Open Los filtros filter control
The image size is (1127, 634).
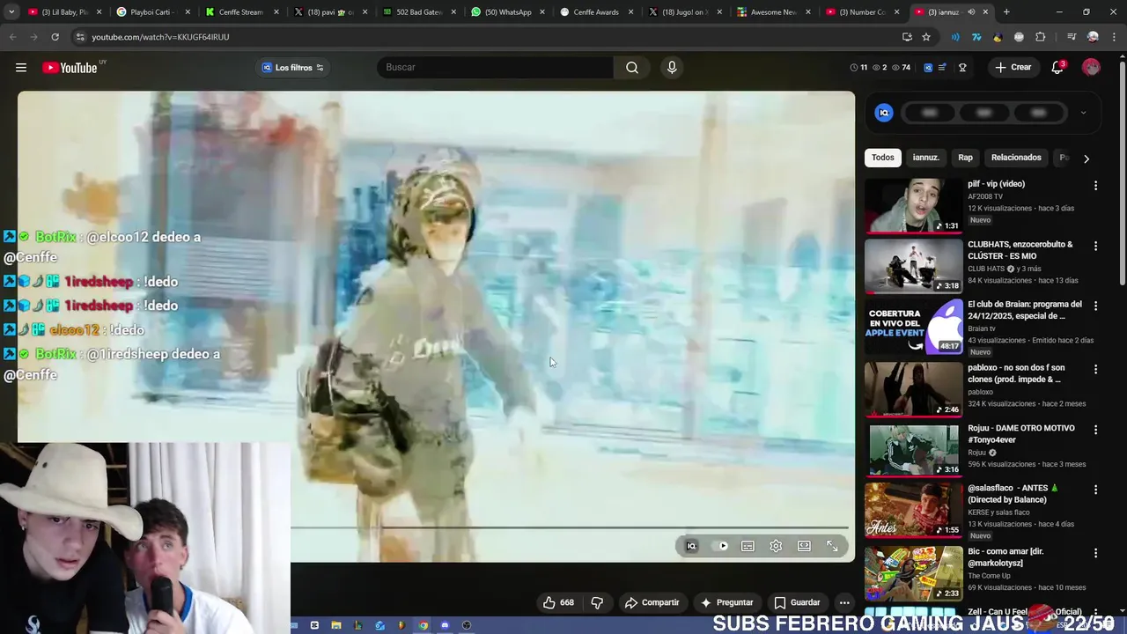pos(293,68)
